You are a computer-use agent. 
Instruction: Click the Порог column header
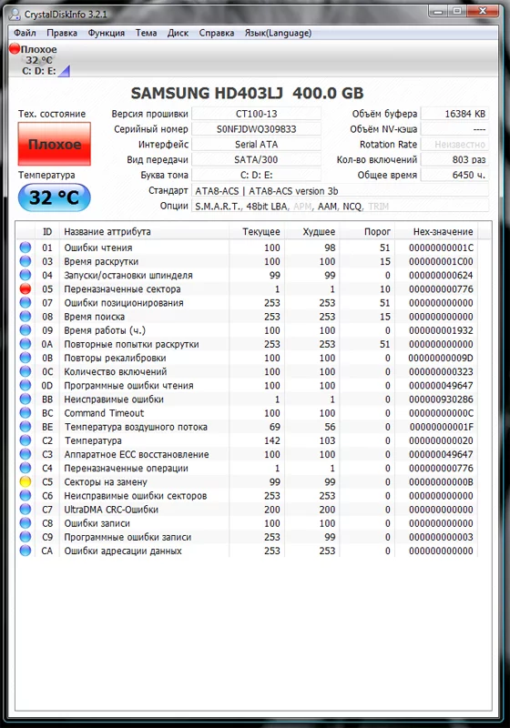pos(367,231)
